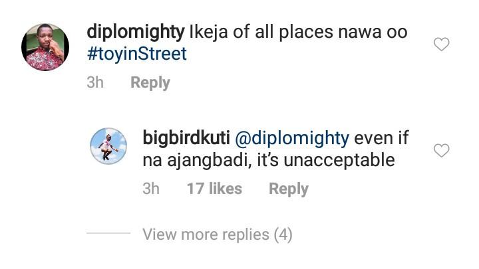Tap the heart on bigbirdkuti's reply
This screenshot has width=479, height=269.
tap(441, 151)
